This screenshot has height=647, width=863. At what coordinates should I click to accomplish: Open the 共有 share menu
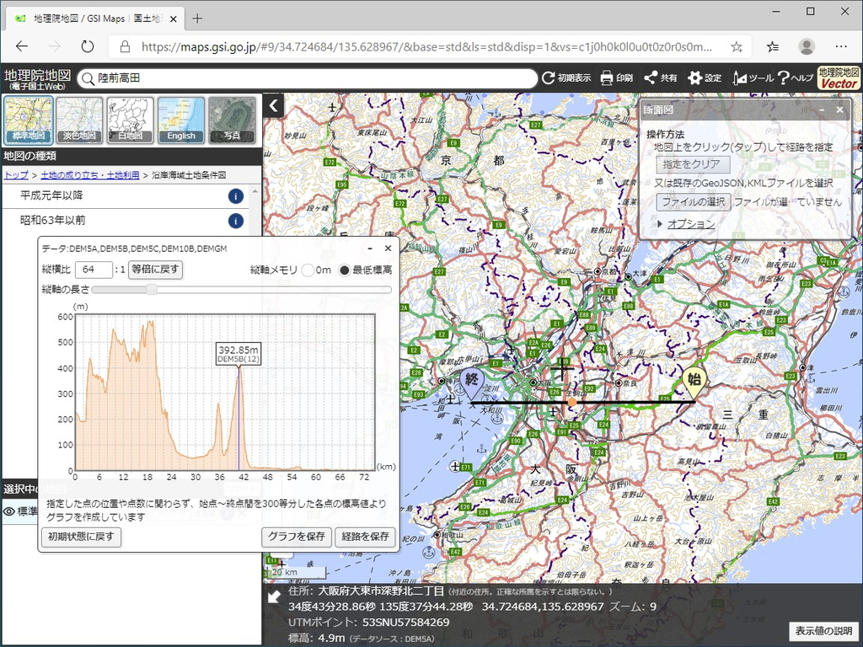tap(660, 78)
